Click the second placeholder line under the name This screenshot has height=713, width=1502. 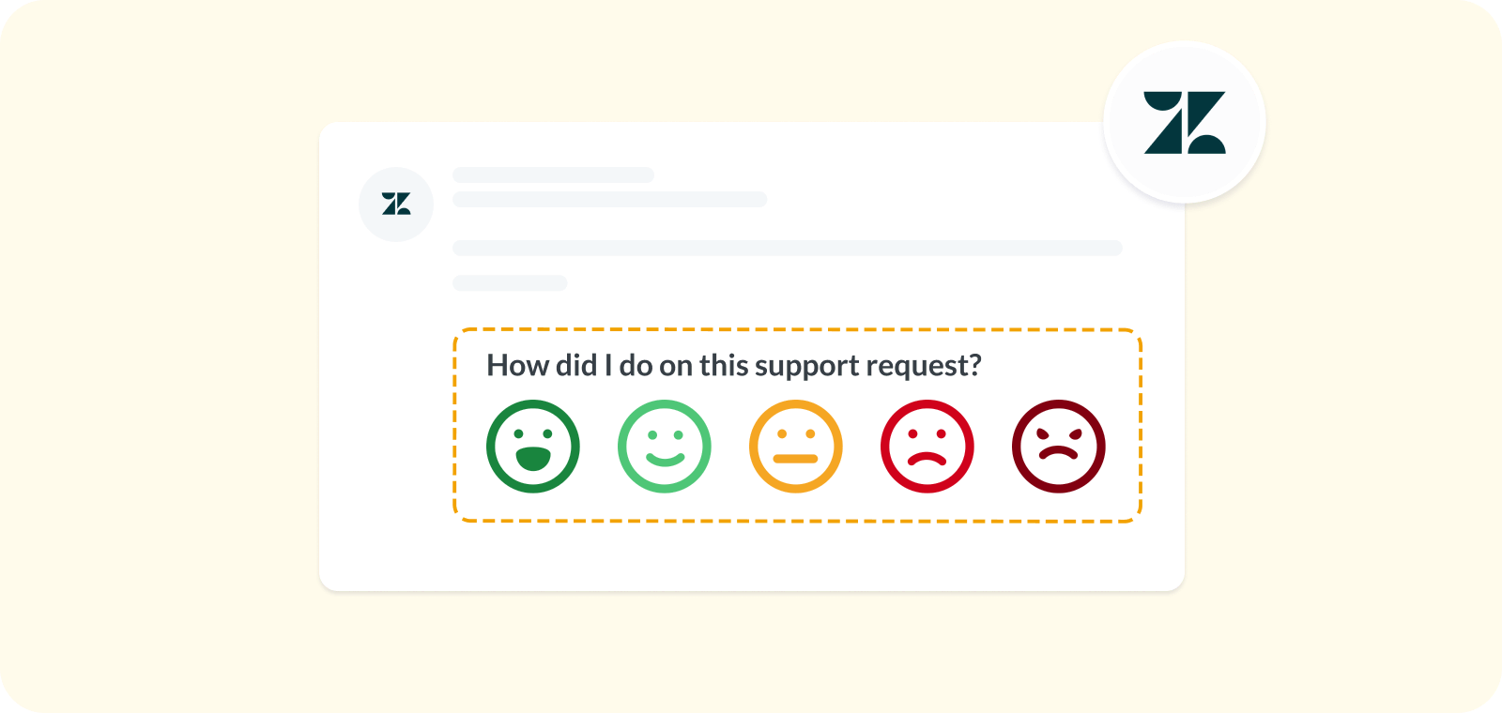coord(609,199)
